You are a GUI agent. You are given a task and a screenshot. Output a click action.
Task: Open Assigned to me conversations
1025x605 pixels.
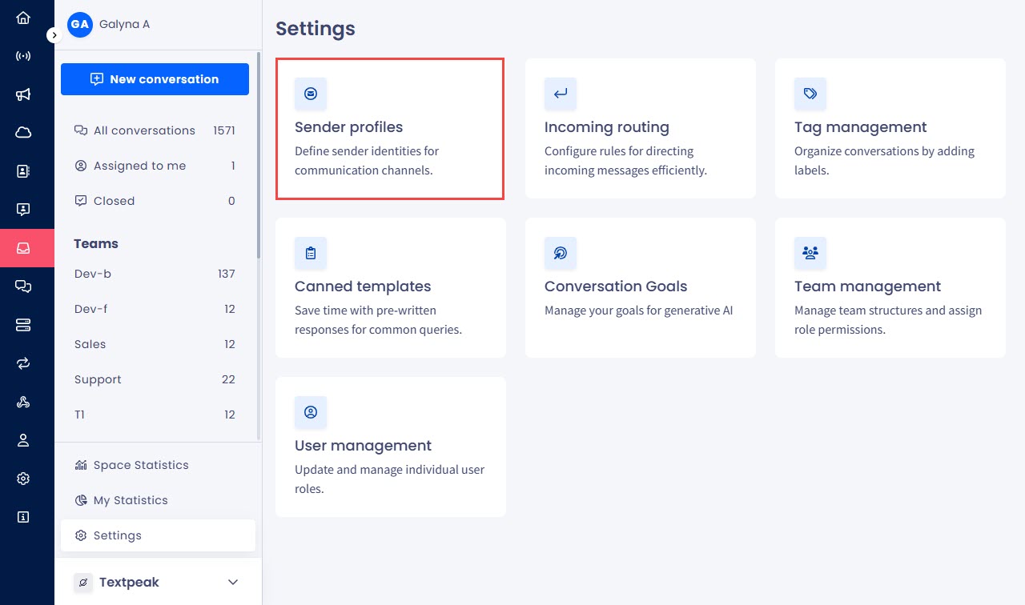(155, 166)
